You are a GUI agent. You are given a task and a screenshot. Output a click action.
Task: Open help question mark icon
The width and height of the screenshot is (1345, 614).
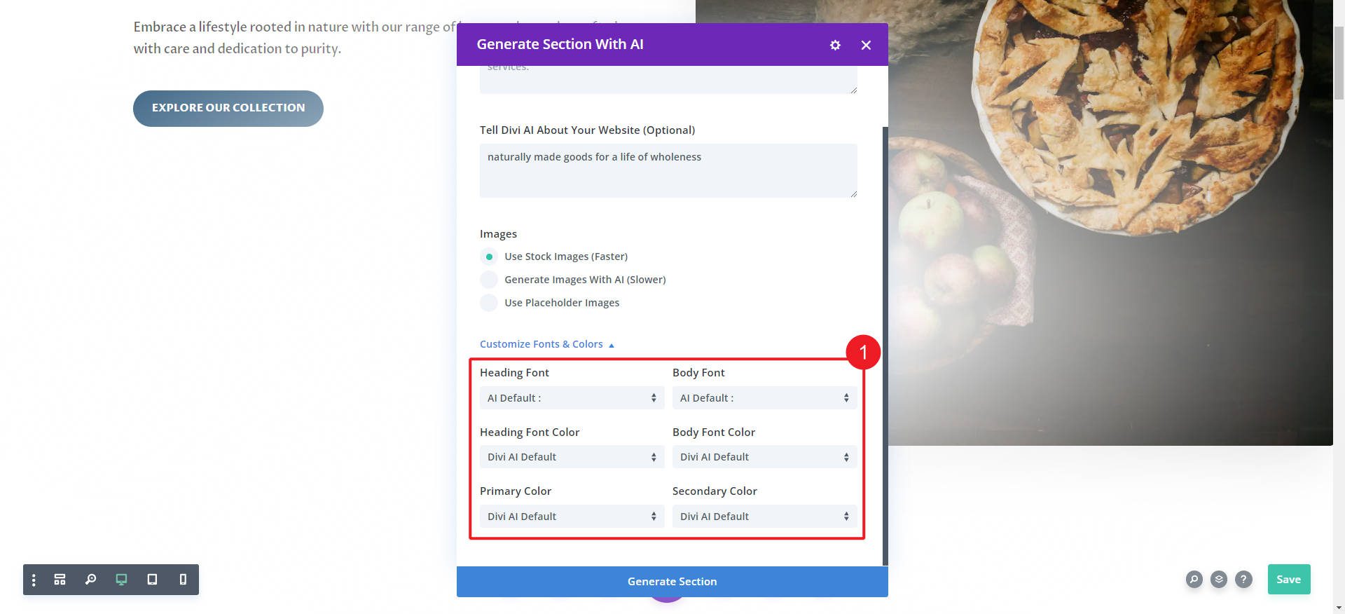[x=1243, y=580]
